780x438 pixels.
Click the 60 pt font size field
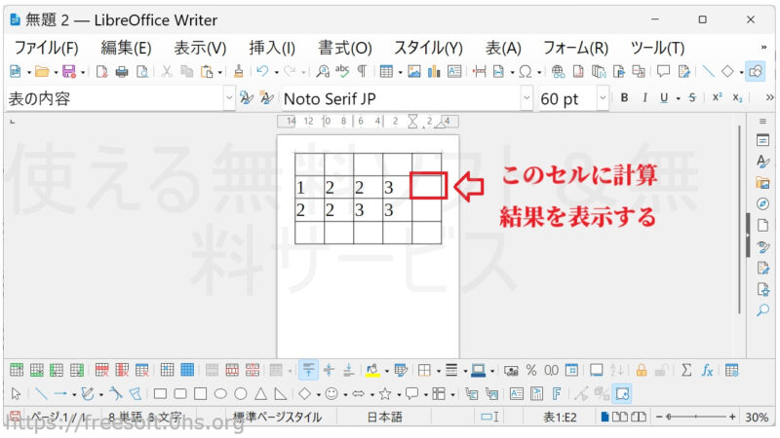pos(567,98)
